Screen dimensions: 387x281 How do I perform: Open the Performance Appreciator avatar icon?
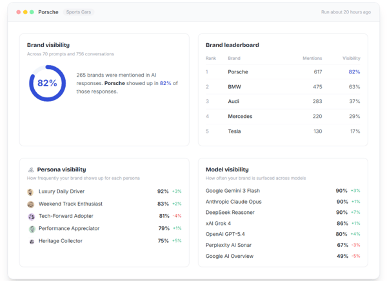30,229
